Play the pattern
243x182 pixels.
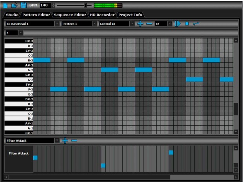pos(178,23)
